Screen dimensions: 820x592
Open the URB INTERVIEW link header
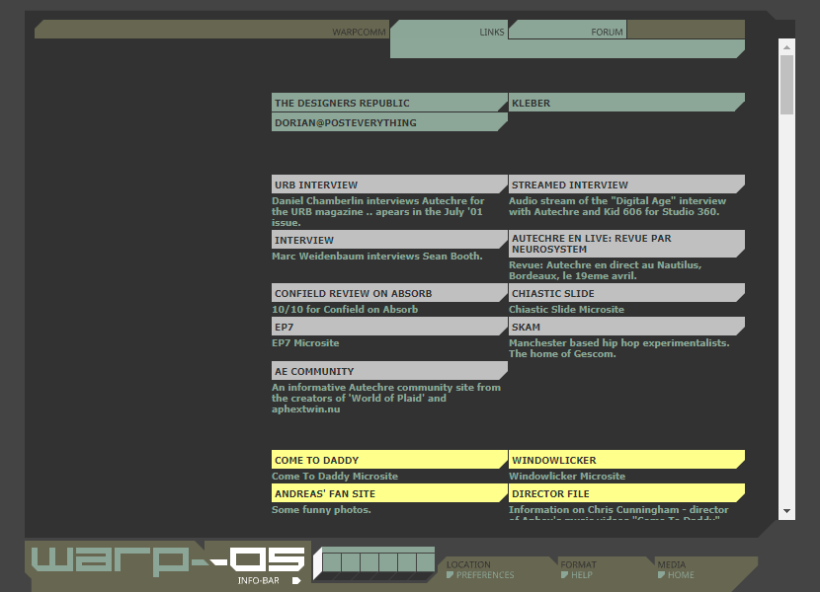(389, 185)
